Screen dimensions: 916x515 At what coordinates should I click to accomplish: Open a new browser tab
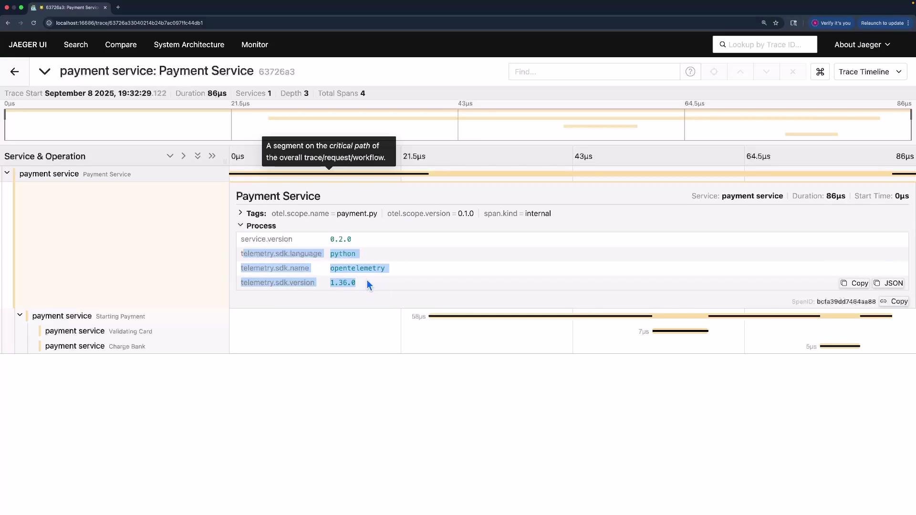point(118,7)
